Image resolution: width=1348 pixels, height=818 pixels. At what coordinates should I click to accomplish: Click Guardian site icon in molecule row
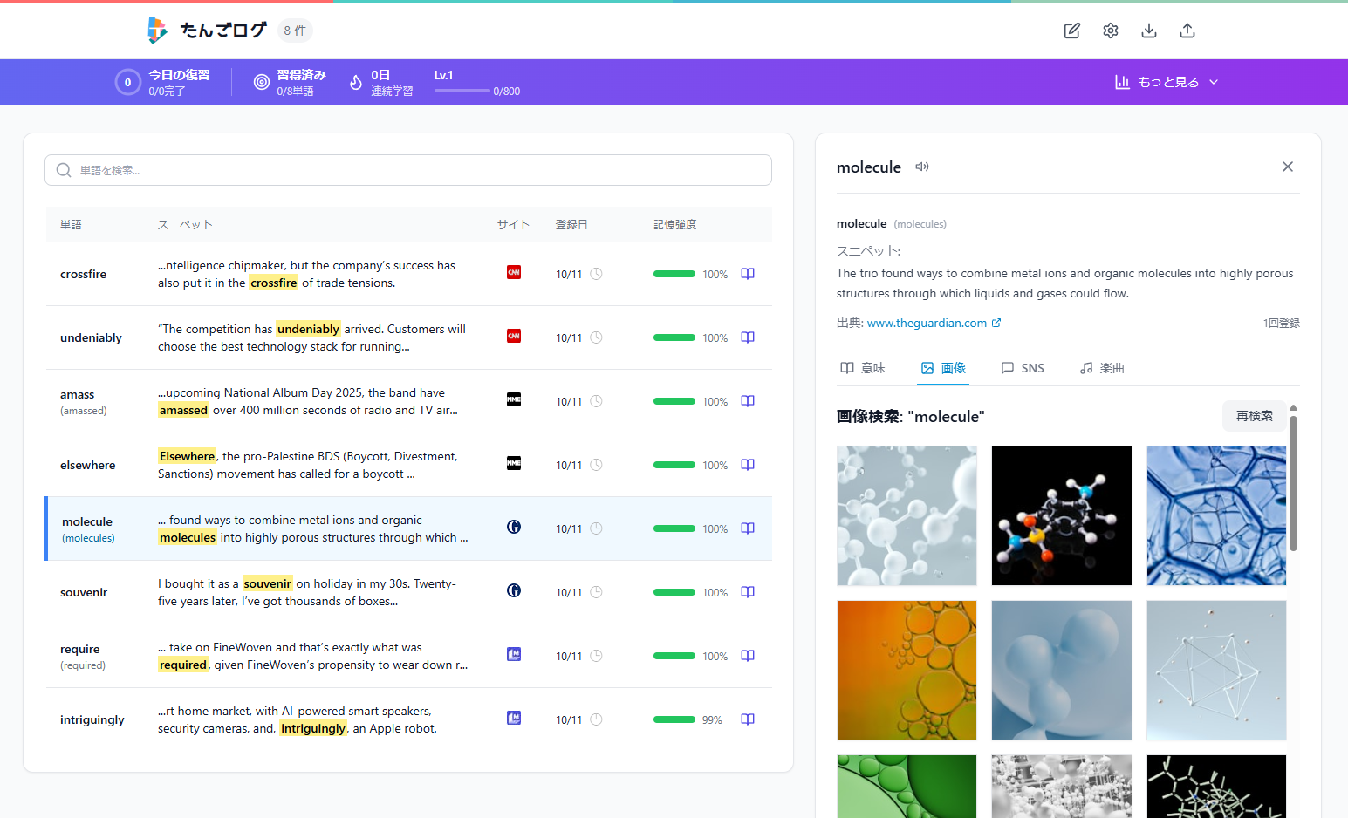[514, 527]
